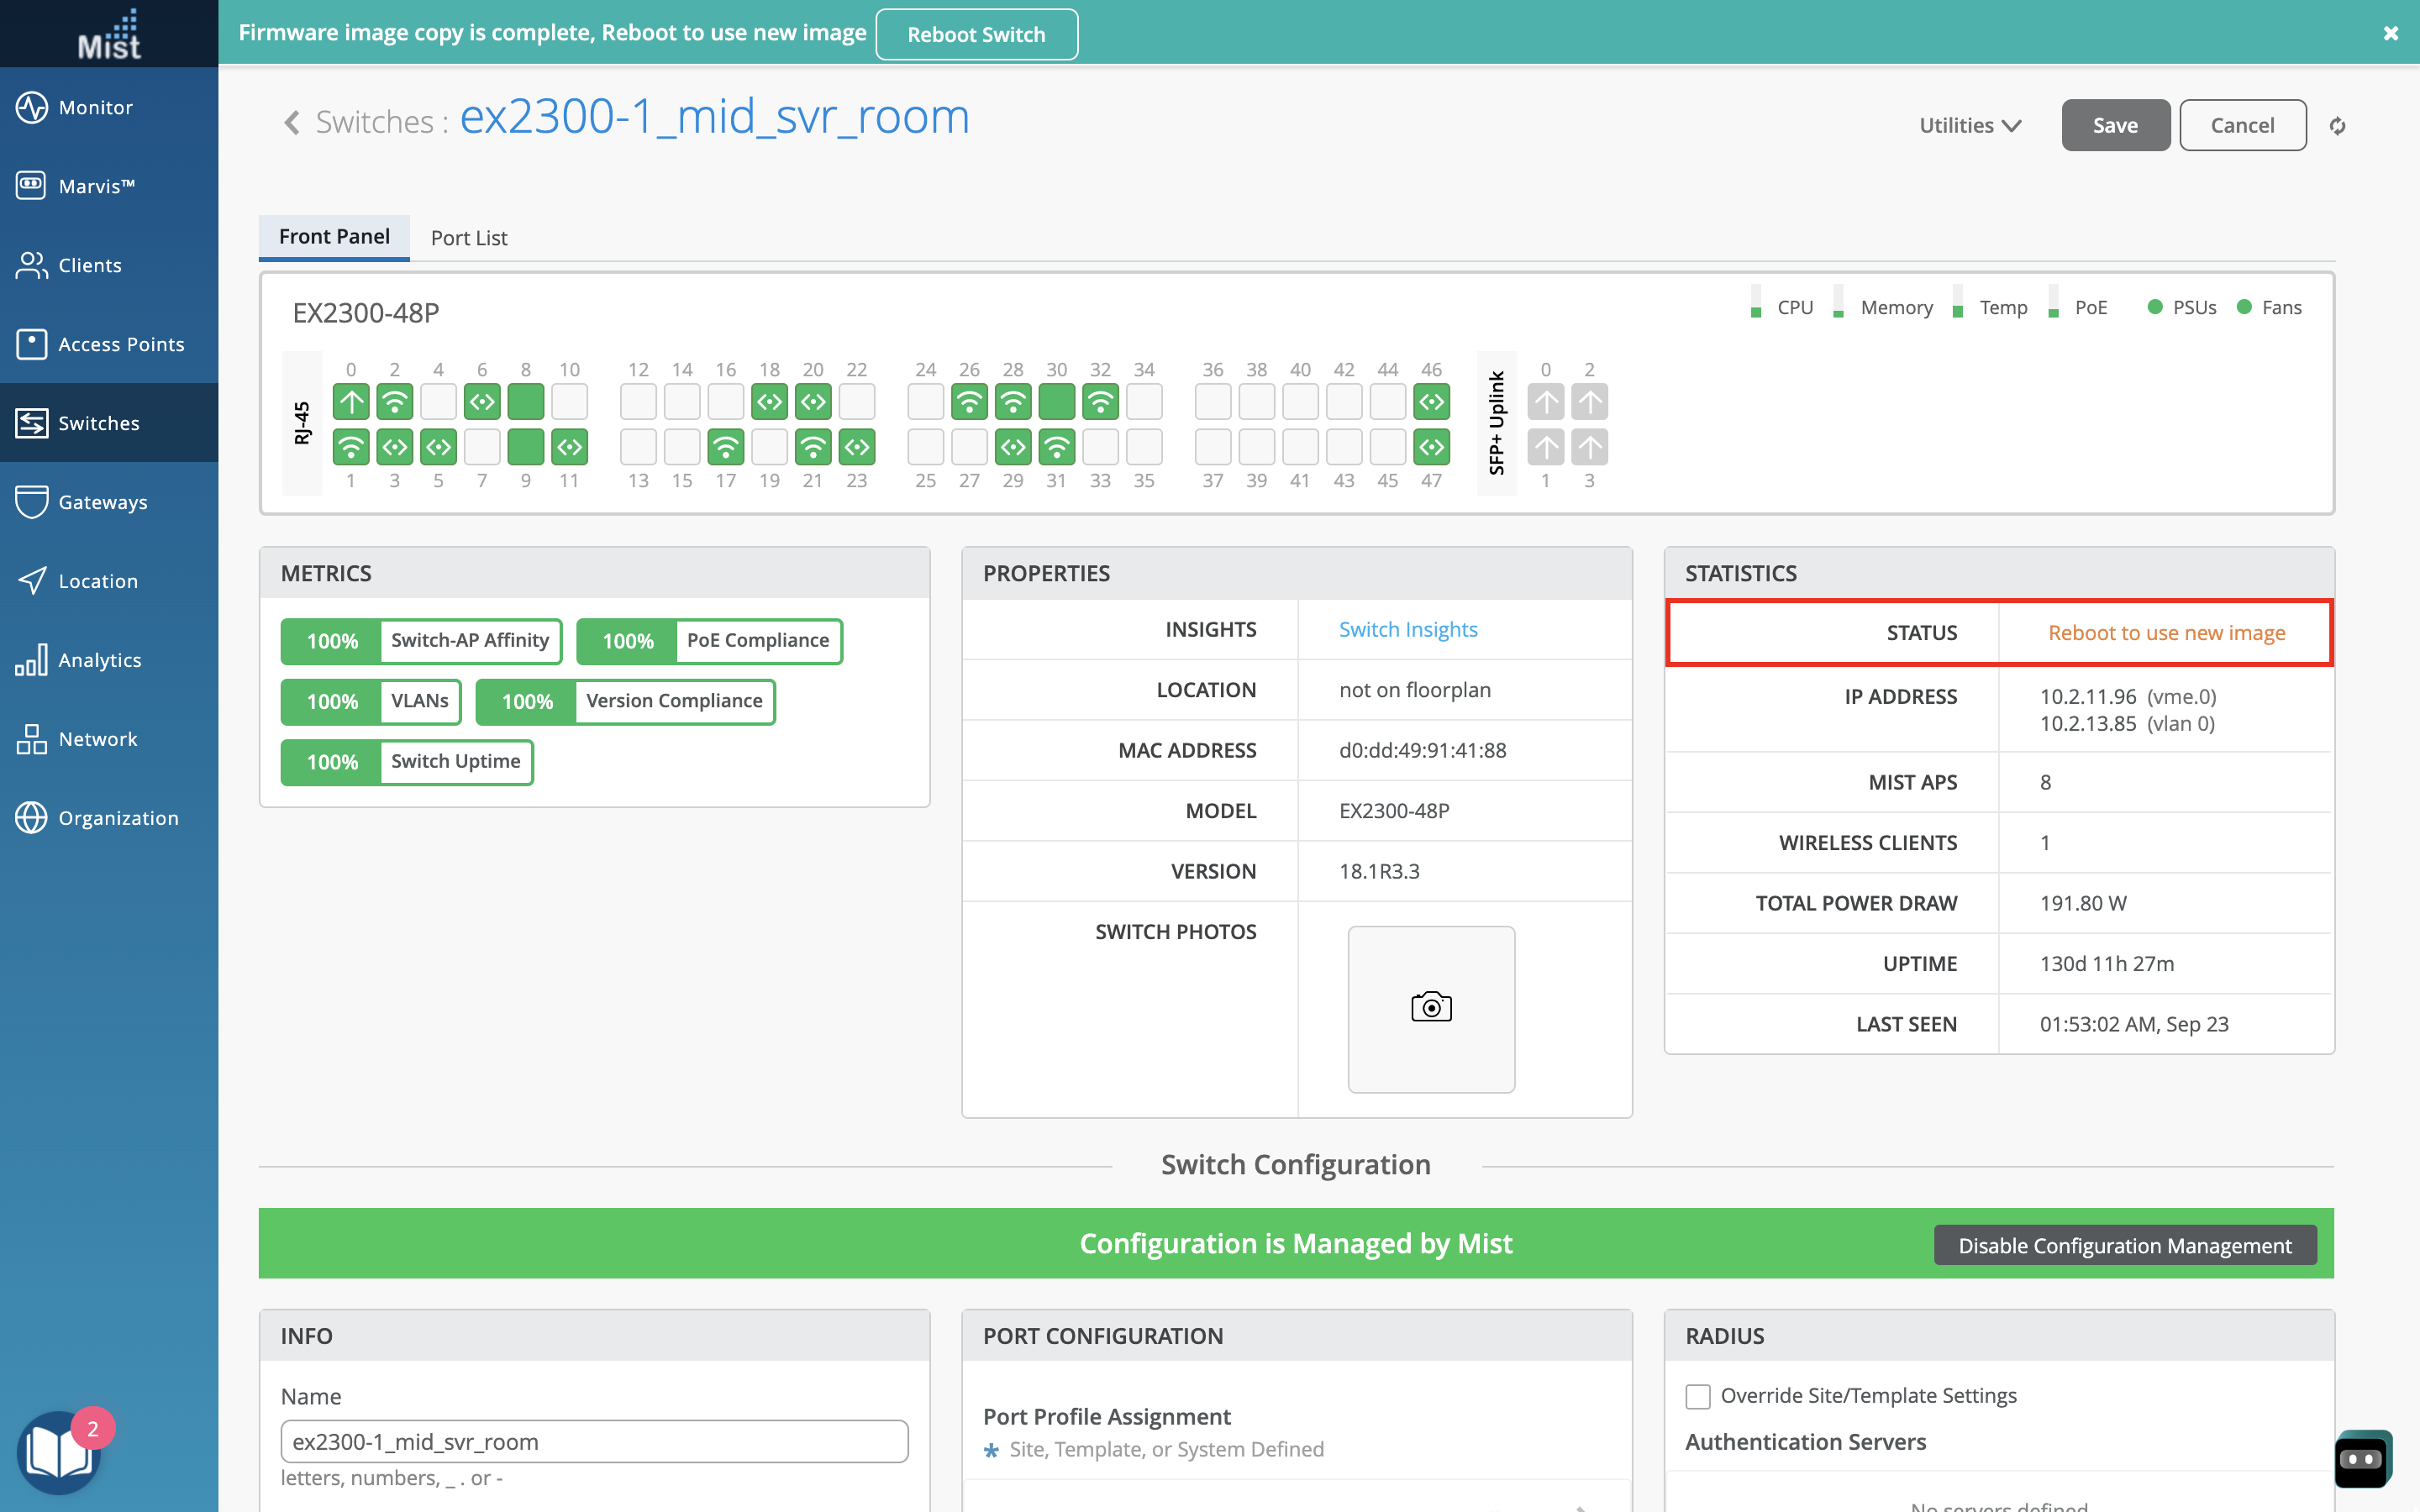Viewport: 2420px width, 1512px height.
Task: Click the Reboot Switch button
Action: click(976, 35)
